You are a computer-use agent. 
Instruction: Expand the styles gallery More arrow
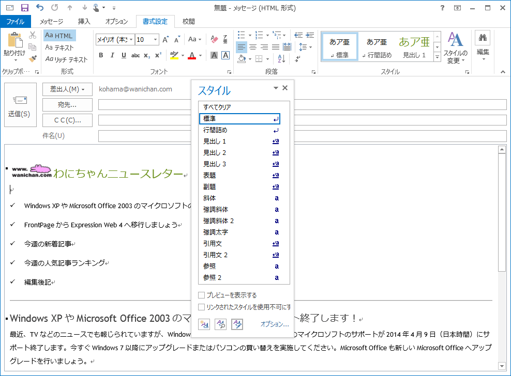438,57
